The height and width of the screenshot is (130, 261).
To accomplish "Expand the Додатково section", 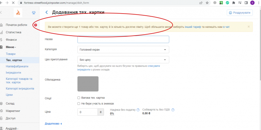I will [53, 124].
